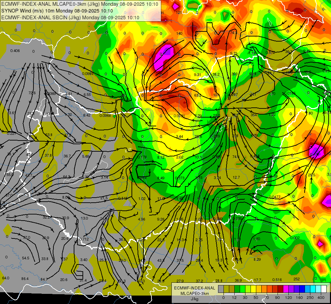
Task: Click the map value 37.2
Action: 199,281
